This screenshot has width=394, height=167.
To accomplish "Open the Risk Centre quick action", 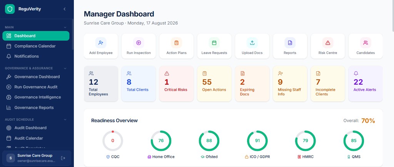I will 328,46.
